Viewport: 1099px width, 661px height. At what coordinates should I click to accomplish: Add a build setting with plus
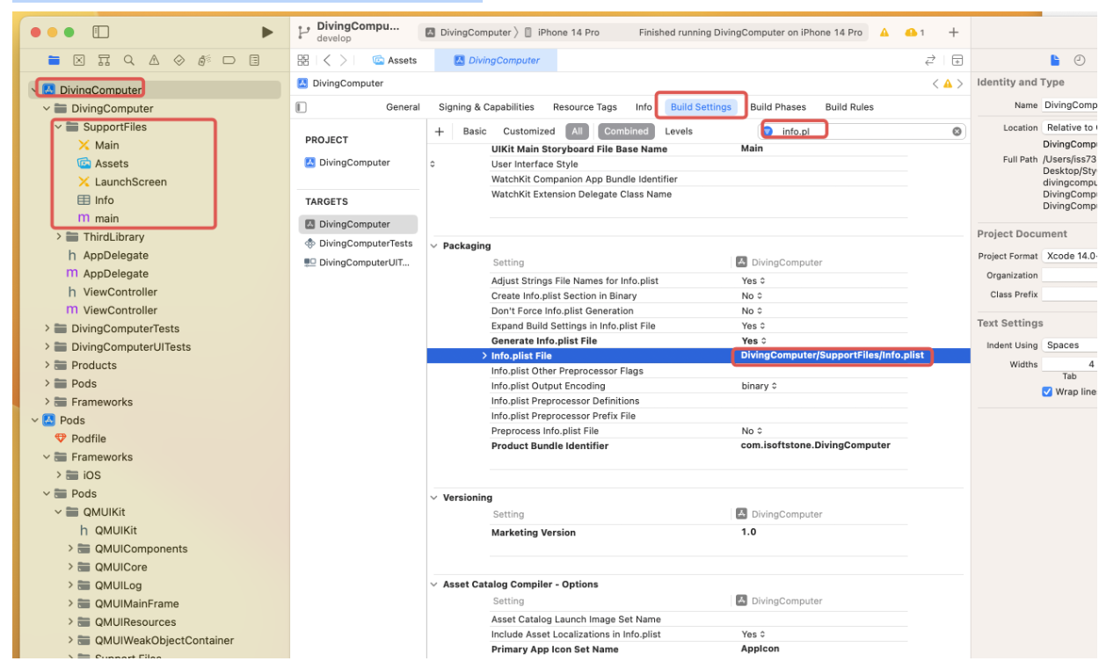pos(439,131)
